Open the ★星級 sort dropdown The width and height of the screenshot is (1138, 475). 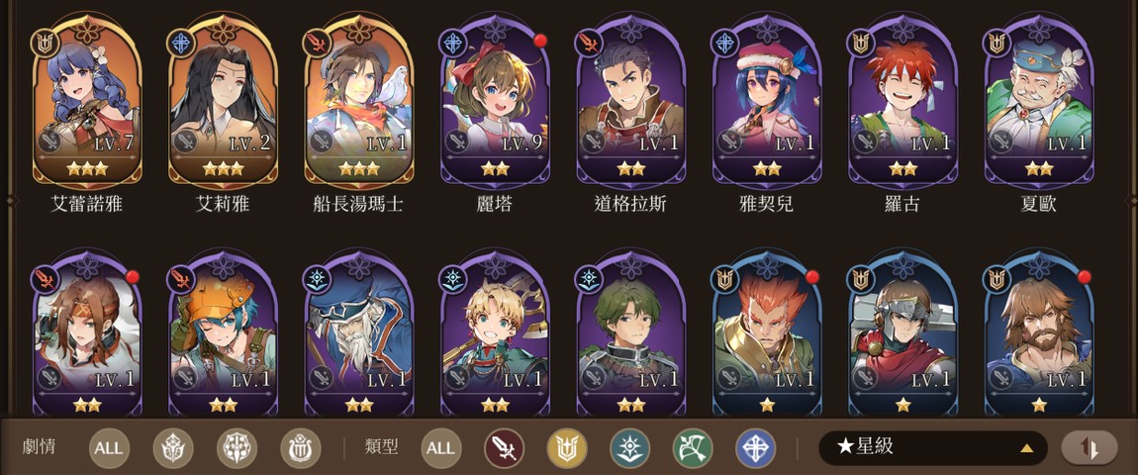[932, 447]
